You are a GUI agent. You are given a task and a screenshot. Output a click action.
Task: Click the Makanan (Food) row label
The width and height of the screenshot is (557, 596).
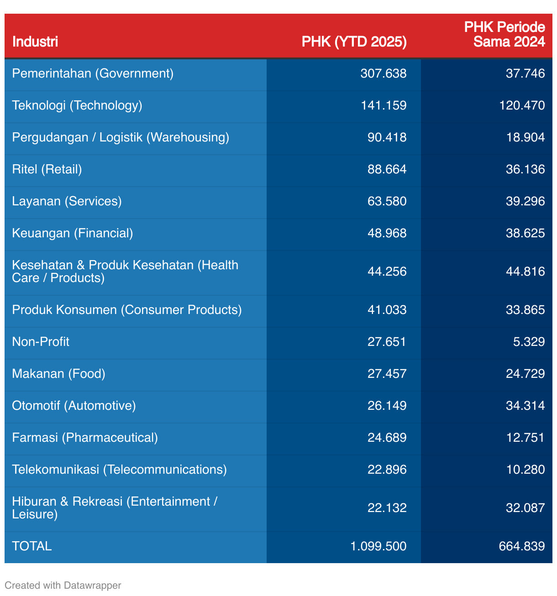58,374
